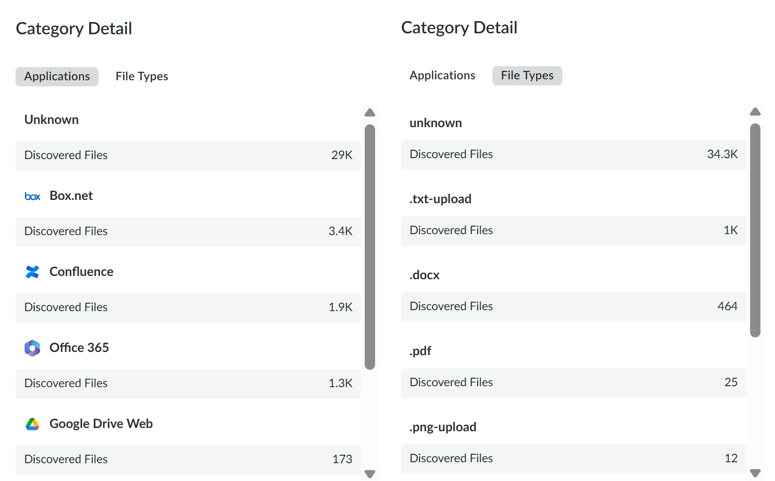Click the Applications list scrollbar thumb
Viewport: 775px width, 481px height.
370,246
